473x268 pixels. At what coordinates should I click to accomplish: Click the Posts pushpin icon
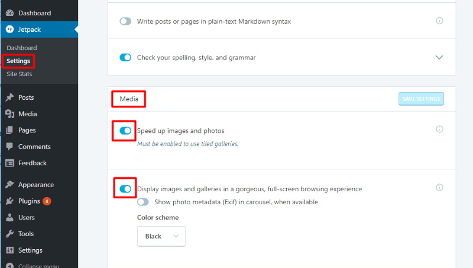(9, 97)
